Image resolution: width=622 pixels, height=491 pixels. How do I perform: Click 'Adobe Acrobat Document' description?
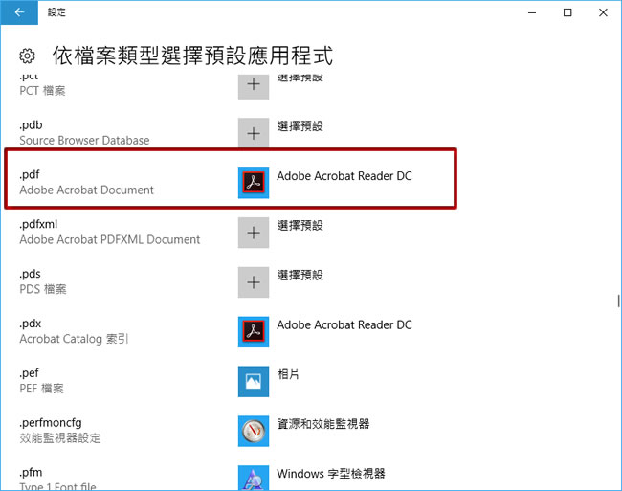click(86, 190)
